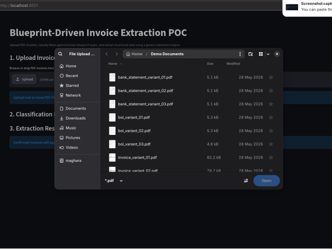Viewport: 332px width, 249px height.
Task: Select bank_statement_variant_03.pdf
Action: [x=192, y=104]
